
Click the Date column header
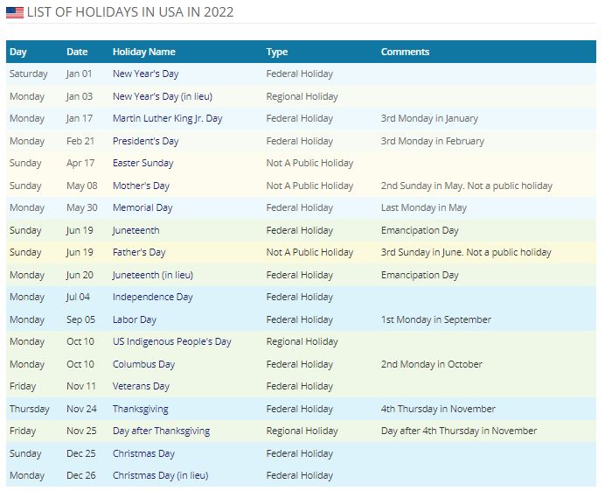tap(77, 52)
